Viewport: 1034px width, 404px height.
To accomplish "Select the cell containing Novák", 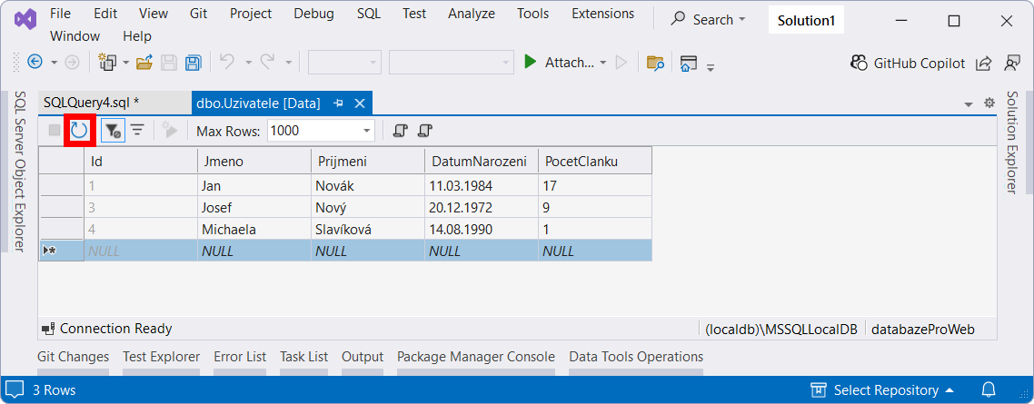I will [x=367, y=186].
